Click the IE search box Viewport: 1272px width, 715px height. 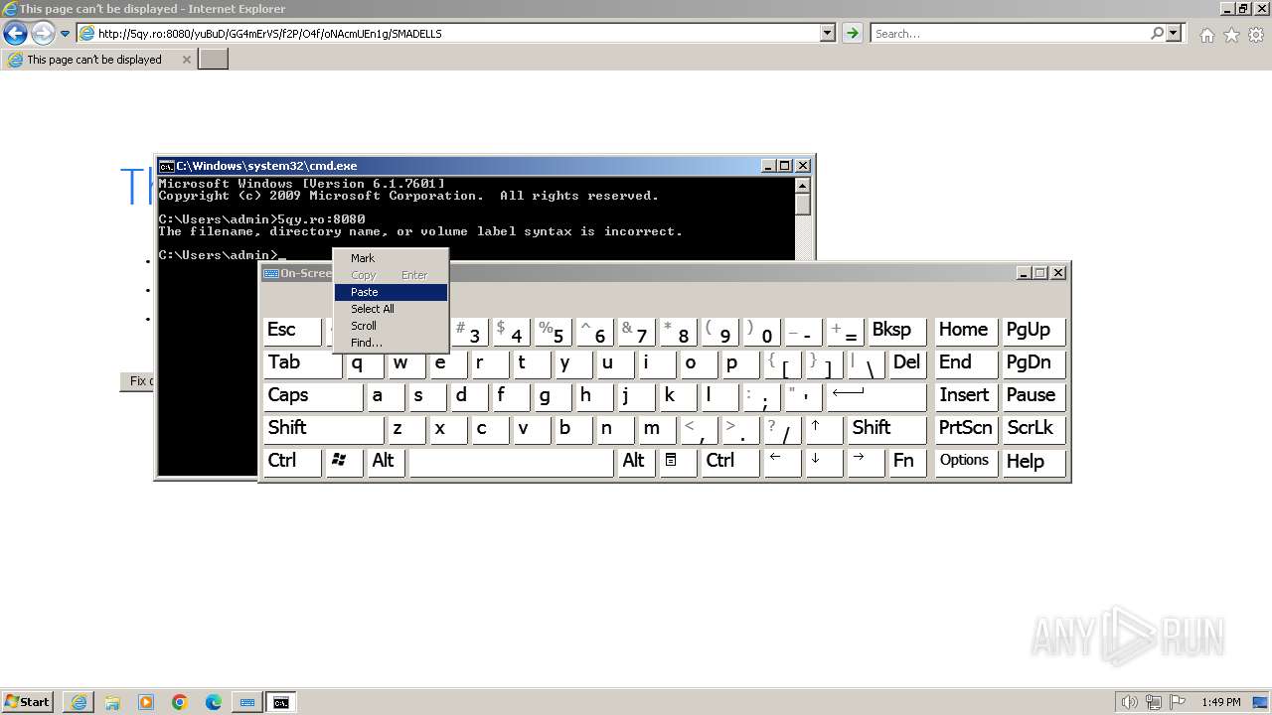pyautogui.click(x=1010, y=33)
